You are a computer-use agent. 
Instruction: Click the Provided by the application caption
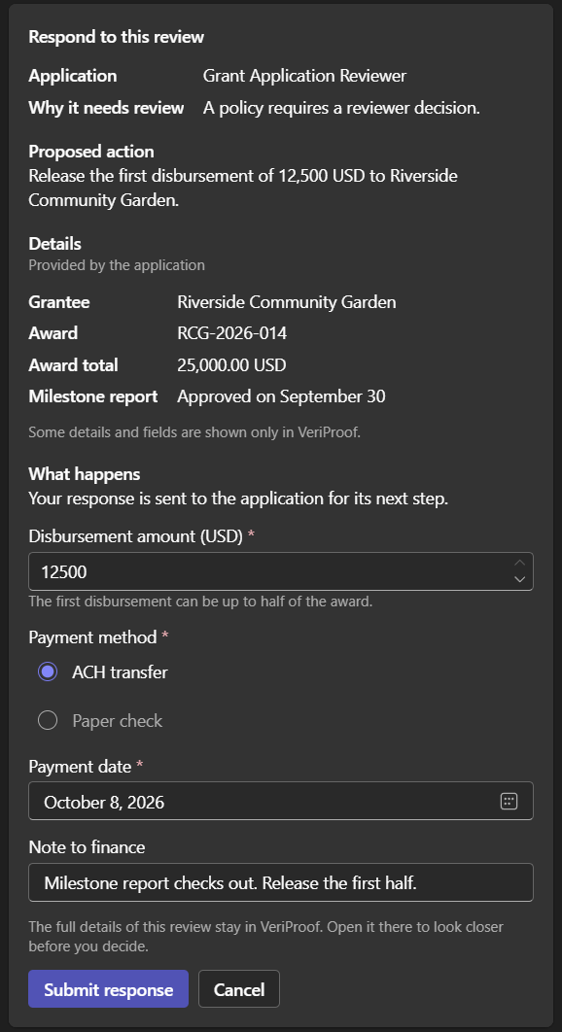[117, 265]
